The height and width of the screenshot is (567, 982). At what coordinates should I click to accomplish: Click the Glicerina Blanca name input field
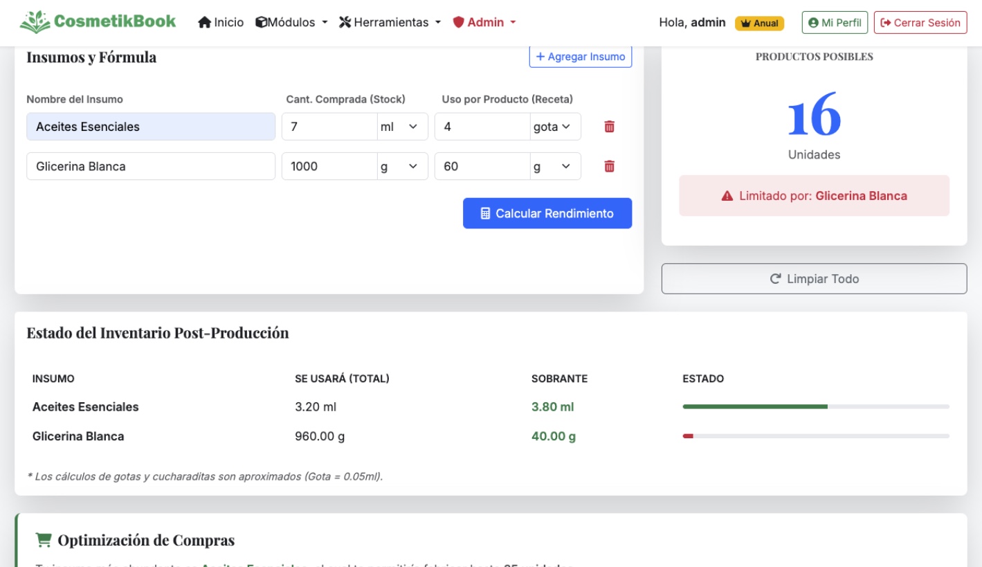(x=151, y=166)
